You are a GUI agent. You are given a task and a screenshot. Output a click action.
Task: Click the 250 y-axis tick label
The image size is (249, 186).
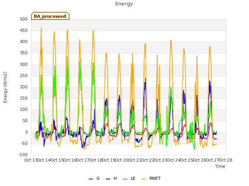click(24, 76)
